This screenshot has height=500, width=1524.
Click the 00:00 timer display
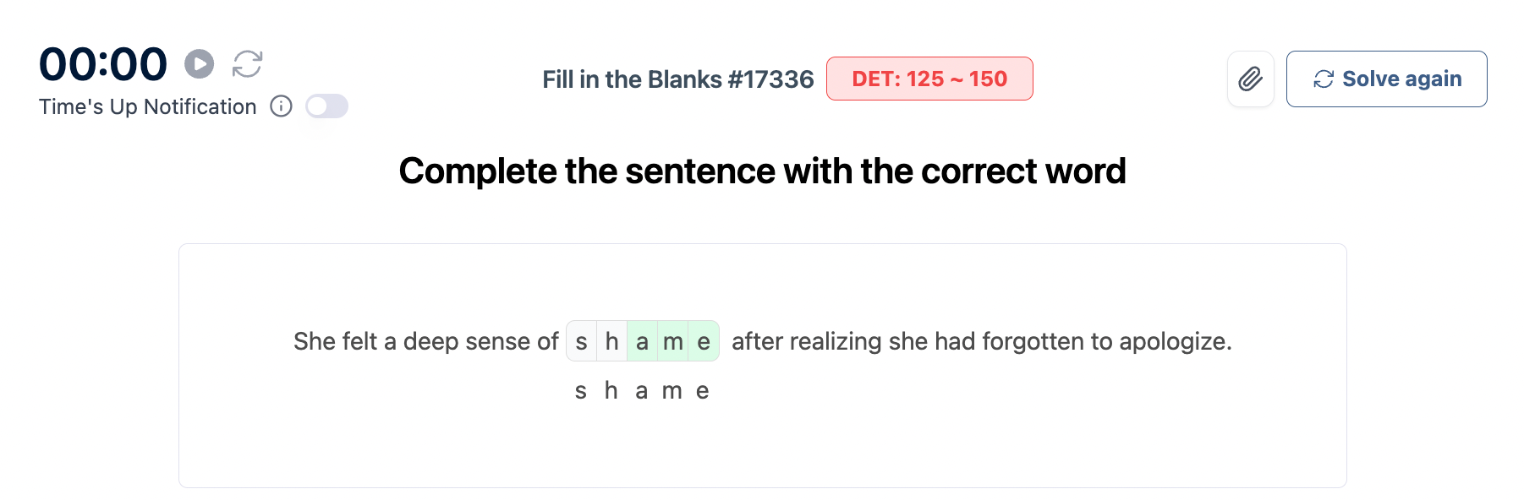(x=103, y=64)
